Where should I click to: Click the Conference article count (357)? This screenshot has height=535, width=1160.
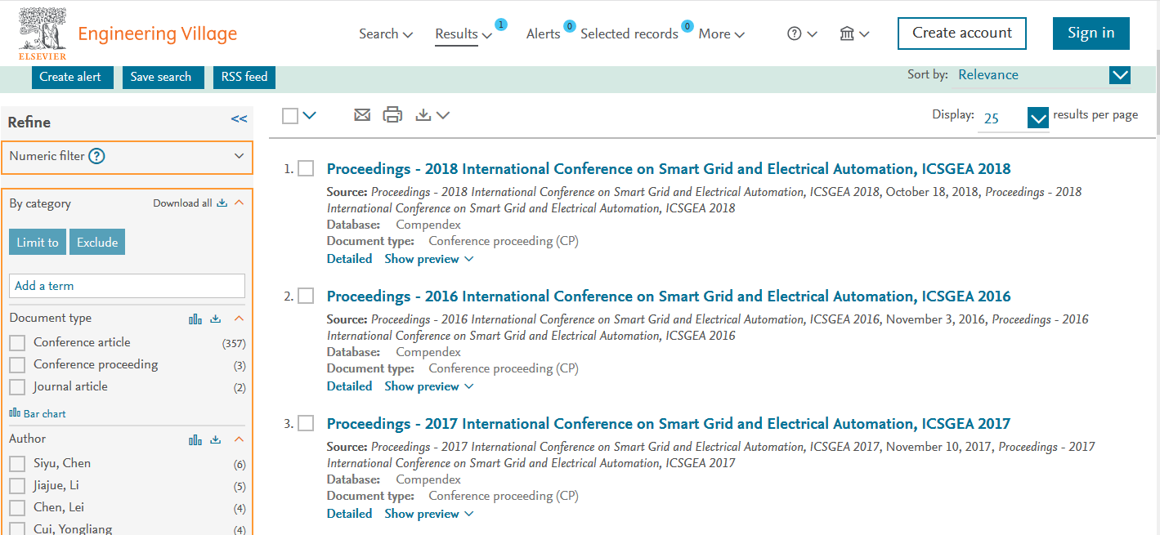pos(234,344)
